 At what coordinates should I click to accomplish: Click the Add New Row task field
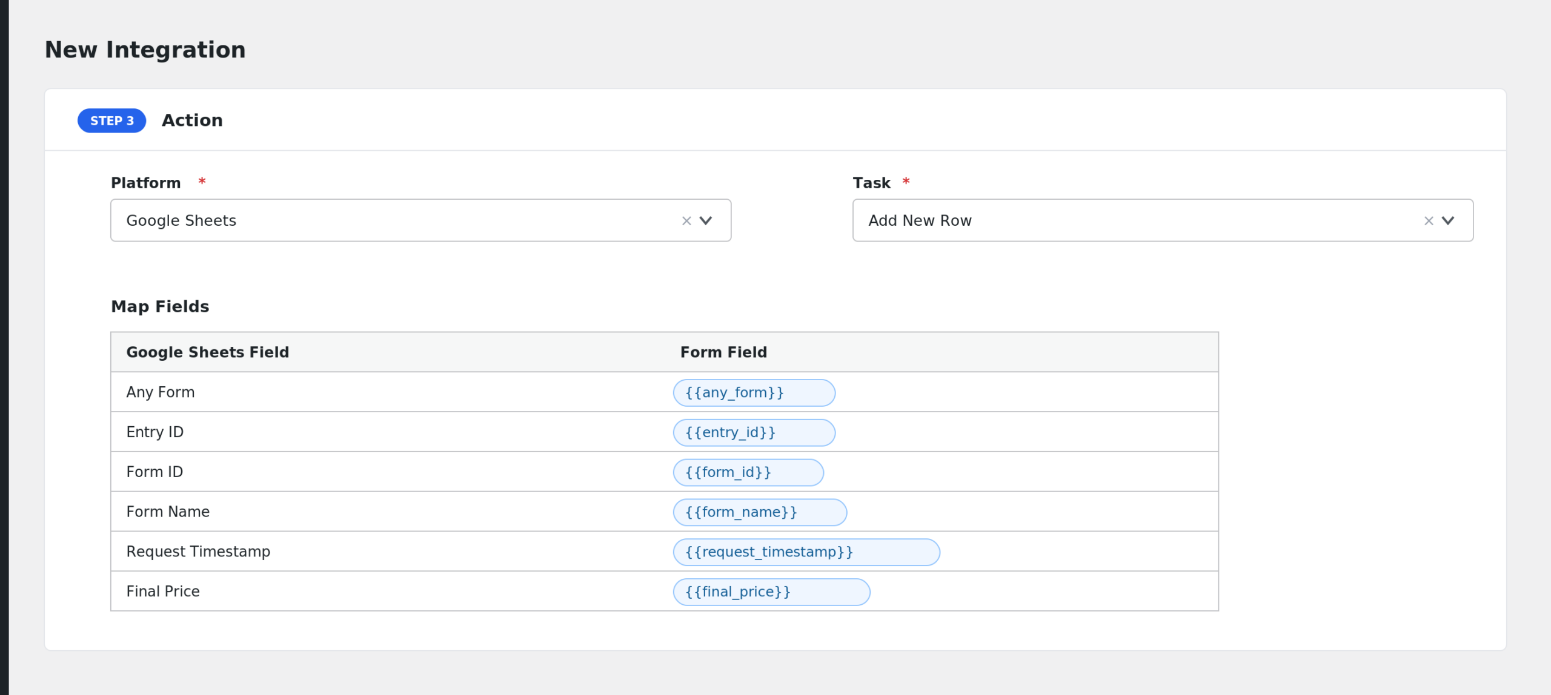pyautogui.click(x=1163, y=220)
